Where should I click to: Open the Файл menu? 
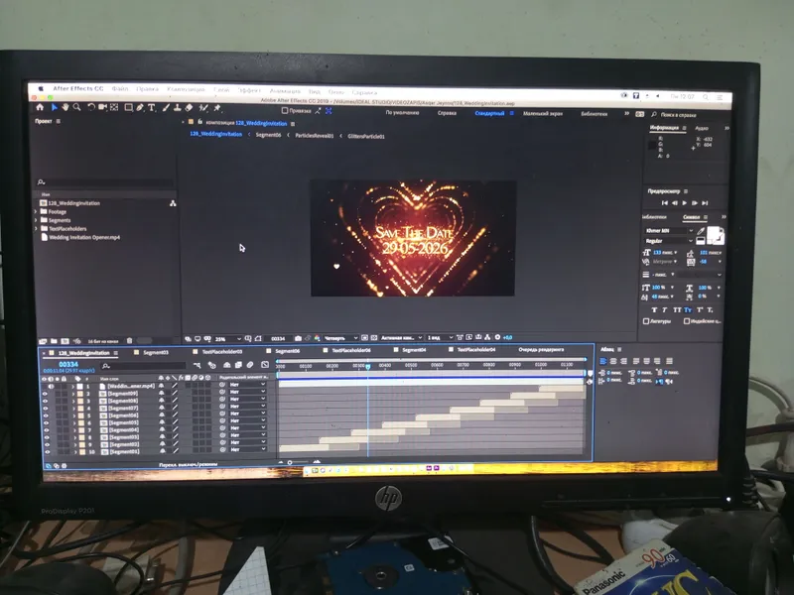pos(120,88)
